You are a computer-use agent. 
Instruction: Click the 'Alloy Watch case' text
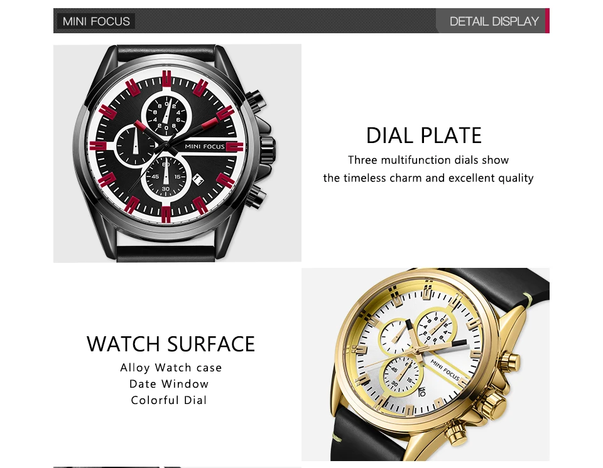171,368
